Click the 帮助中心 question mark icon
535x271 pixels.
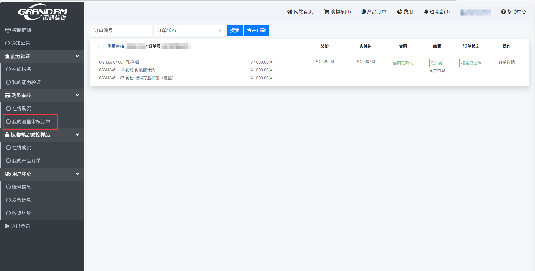(x=503, y=12)
